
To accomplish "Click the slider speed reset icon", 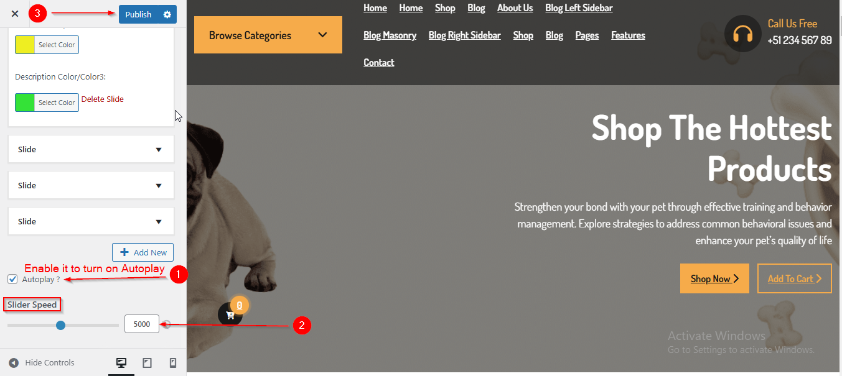I will (x=167, y=324).
